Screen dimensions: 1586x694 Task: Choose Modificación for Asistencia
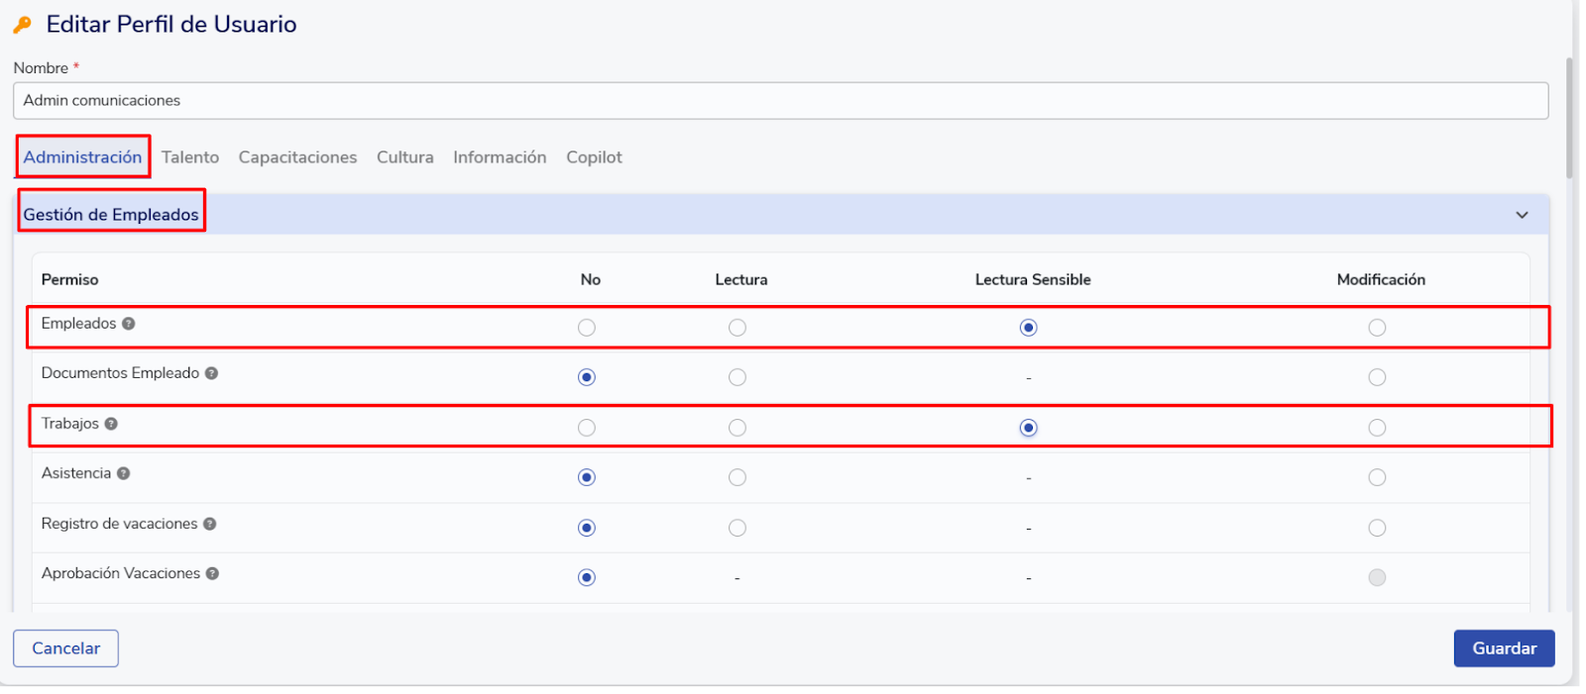point(1377,477)
